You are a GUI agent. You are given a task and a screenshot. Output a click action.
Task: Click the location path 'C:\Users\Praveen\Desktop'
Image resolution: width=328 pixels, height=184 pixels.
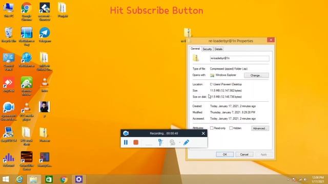pos(226,84)
